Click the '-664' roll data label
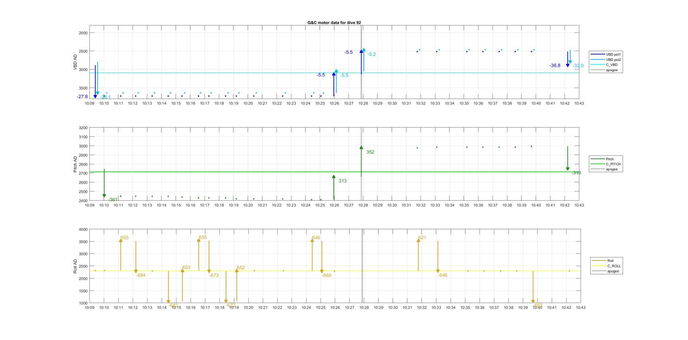 tap(141, 275)
